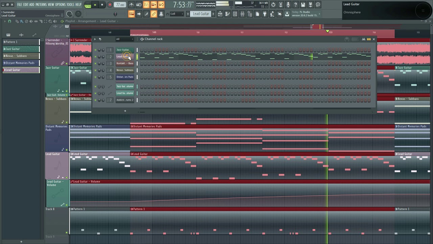Click the Addictive Drums 2 channel button
The image size is (433, 244).
coord(125,100)
